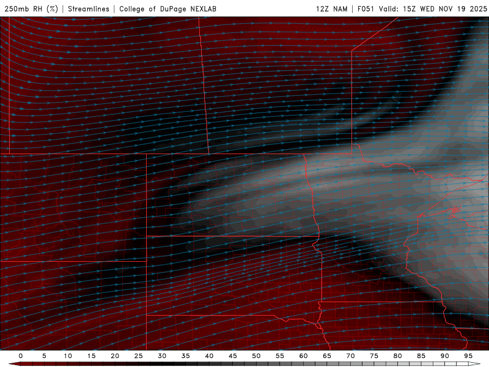Click the "20" label on the color scale
The width and height of the screenshot is (489, 367).
[115, 356]
